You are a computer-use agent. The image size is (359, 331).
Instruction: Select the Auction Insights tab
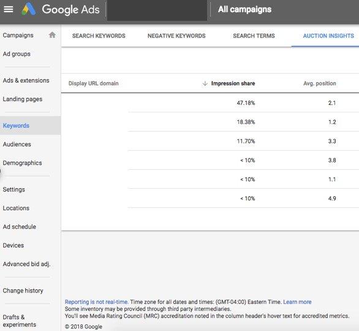coord(328,36)
